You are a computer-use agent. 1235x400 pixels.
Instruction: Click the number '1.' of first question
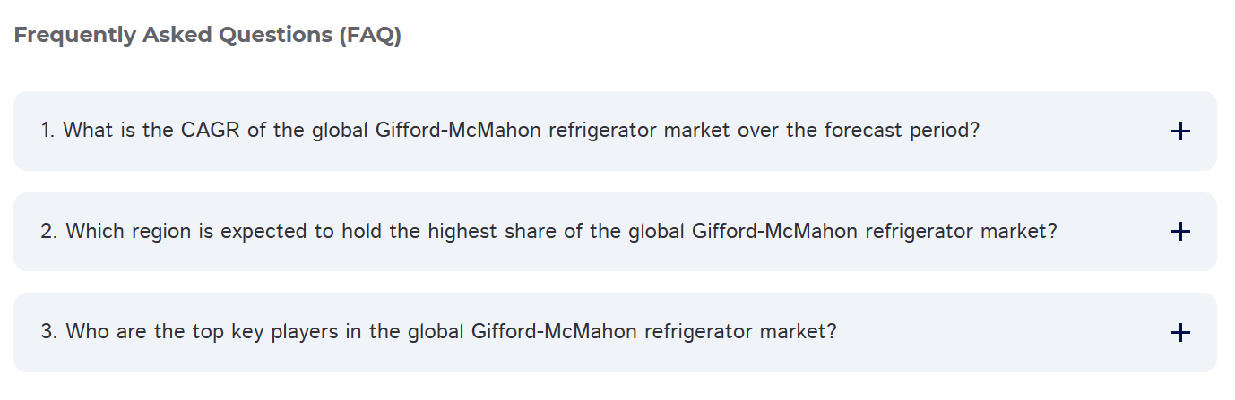pos(48,131)
